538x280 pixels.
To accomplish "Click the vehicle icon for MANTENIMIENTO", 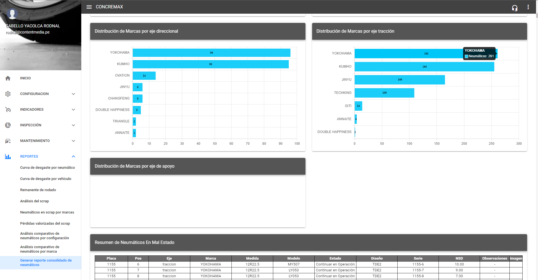I will click(8, 141).
